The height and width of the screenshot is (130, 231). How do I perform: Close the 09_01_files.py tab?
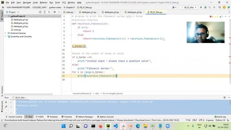tap(164, 12)
